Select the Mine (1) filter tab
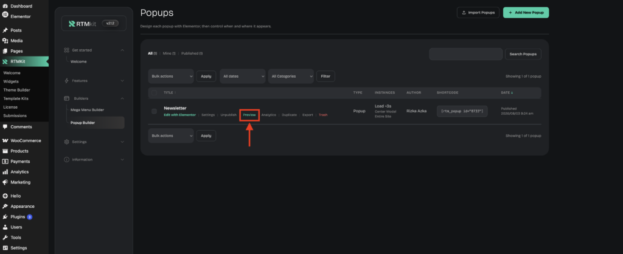This screenshot has height=254, width=623. (x=169, y=53)
